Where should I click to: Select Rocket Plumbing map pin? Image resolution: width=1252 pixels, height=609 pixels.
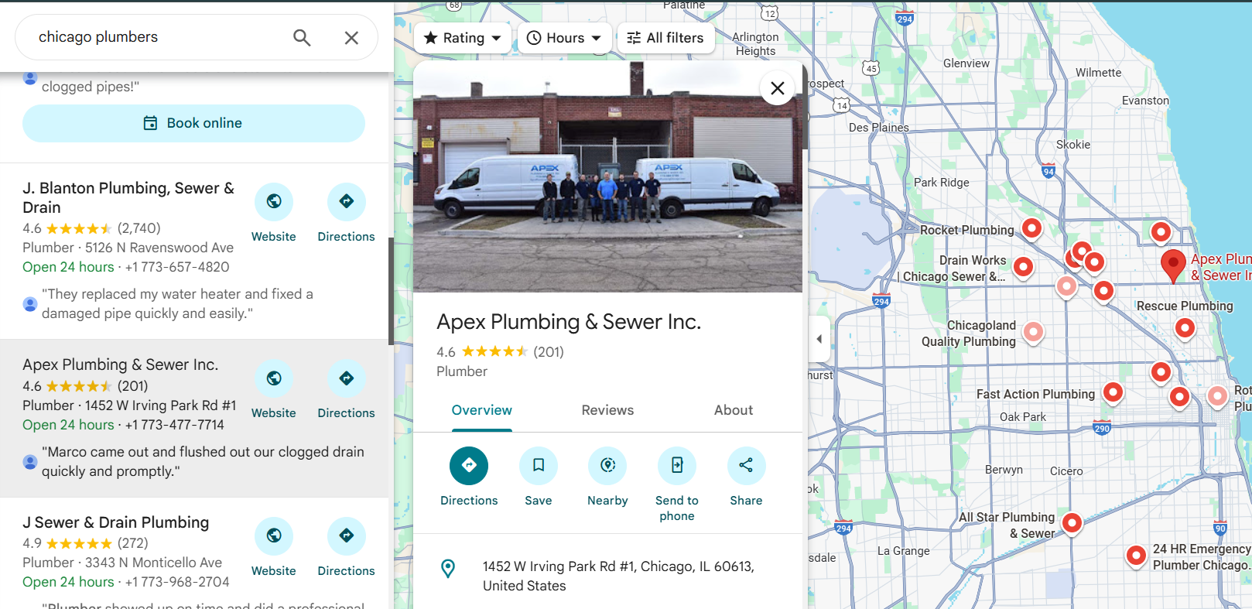[x=1031, y=228]
